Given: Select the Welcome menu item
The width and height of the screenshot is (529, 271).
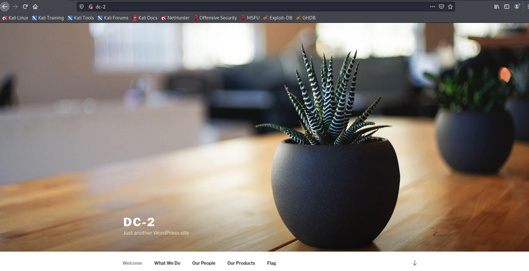Looking at the screenshot, I should click(x=132, y=263).
